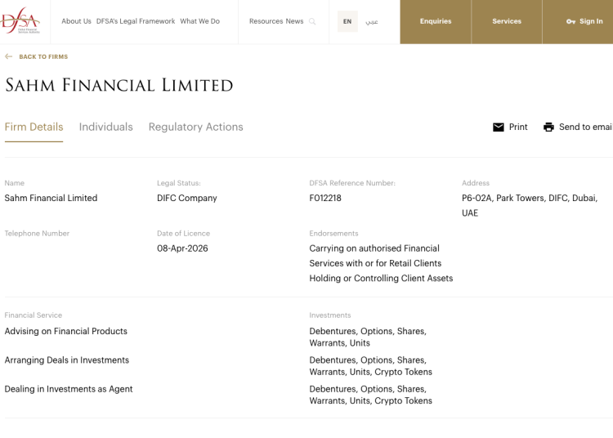Screen dimensions: 613x438
Task: Click the Enquiries button
Action: point(436,22)
